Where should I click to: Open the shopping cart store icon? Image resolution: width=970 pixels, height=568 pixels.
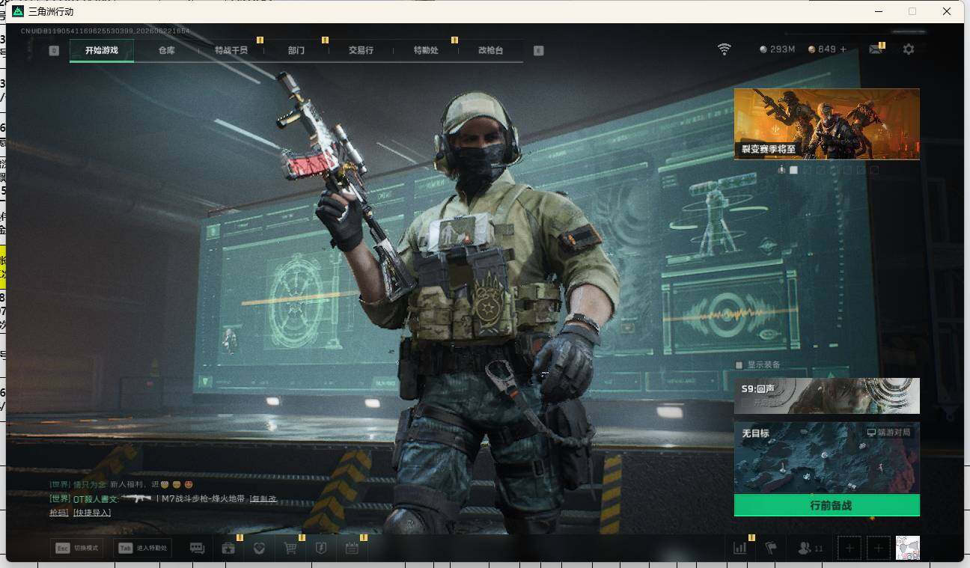coord(290,549)
